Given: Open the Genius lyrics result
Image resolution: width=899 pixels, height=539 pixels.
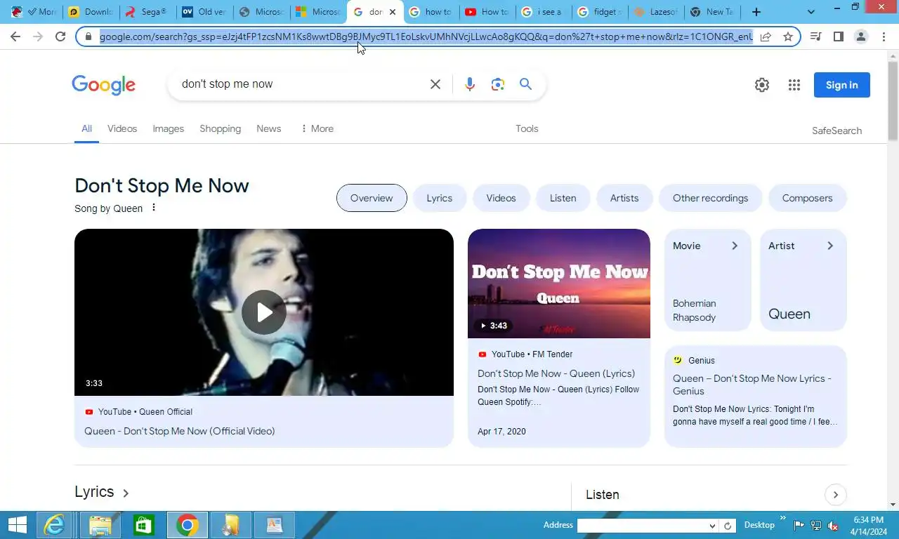Looking at the screenshot, I should 756,396.
